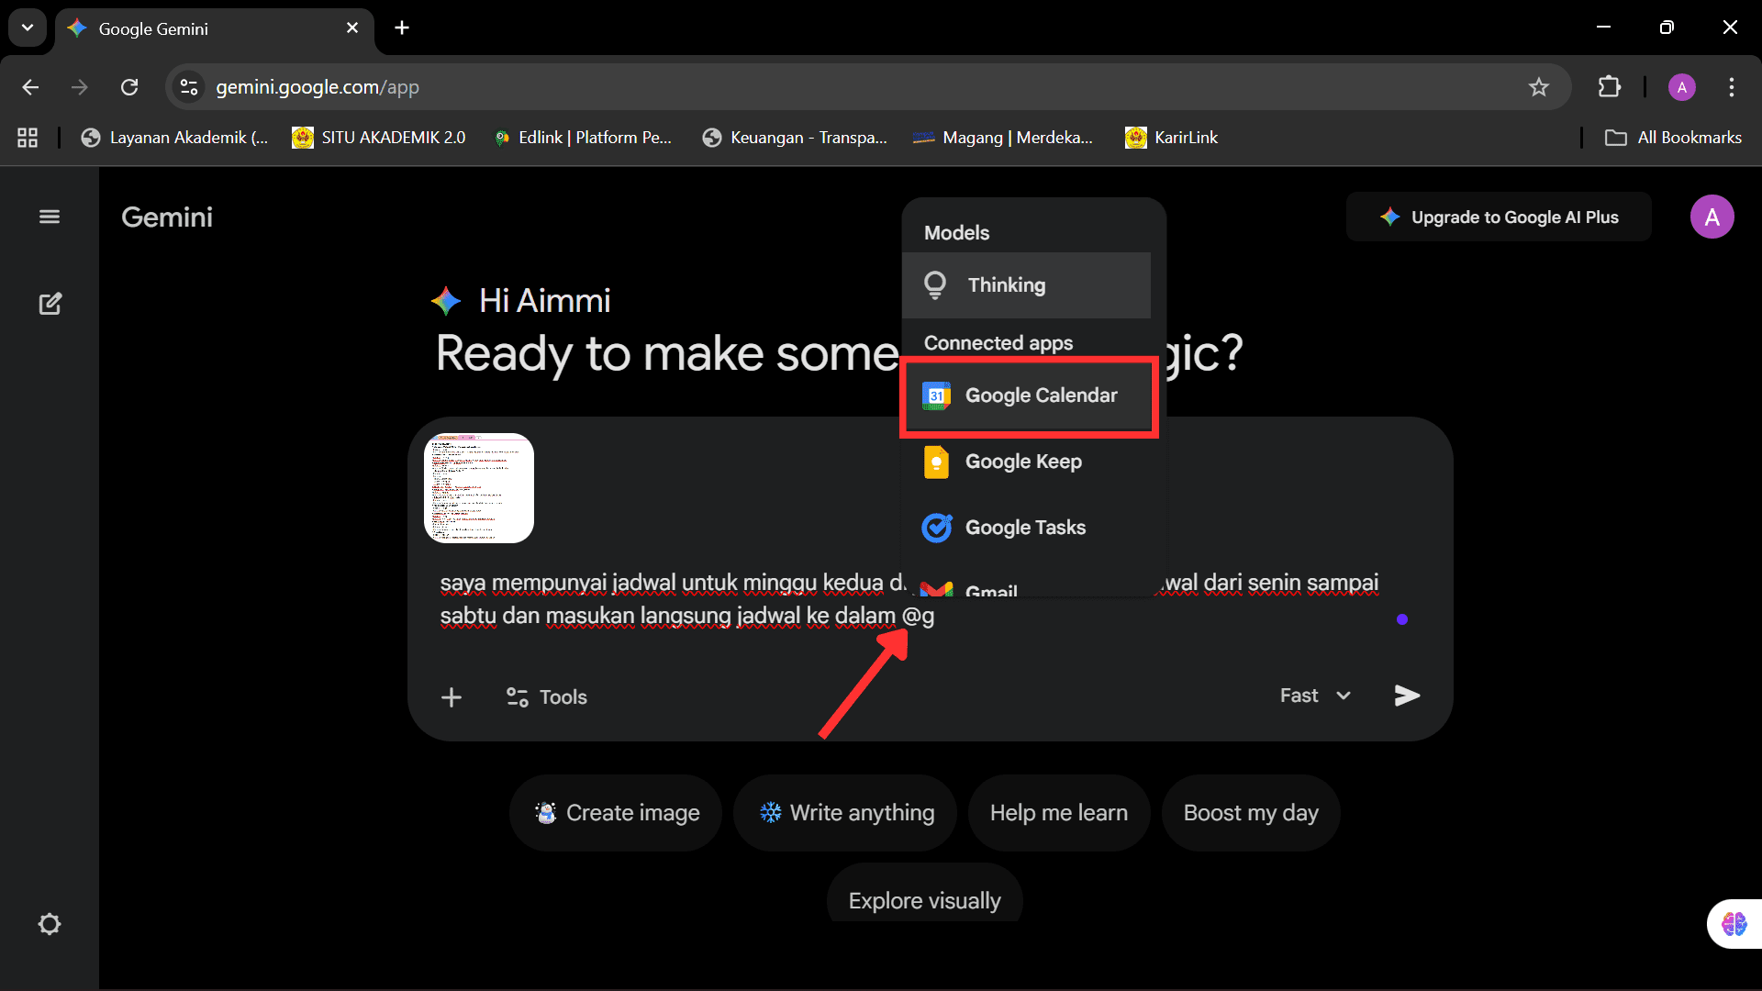Image resolution: width=1762 pixels, height=991 pixels.
Task: Choose Google Keep from connected apps
Action: [1026, 462]
